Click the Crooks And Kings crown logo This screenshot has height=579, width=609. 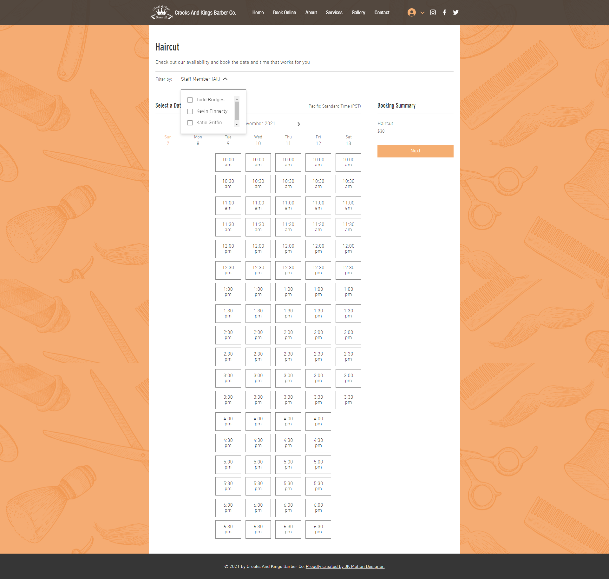161,12
